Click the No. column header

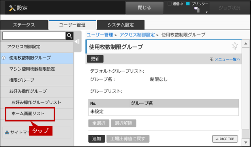click(109, 103)
